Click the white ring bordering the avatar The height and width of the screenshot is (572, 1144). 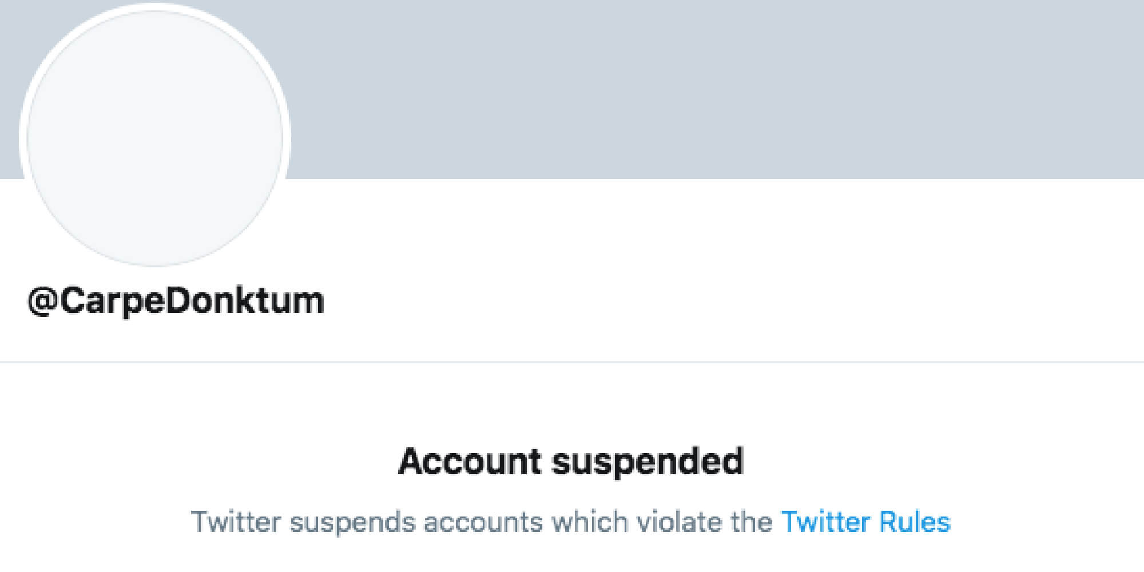click(22, 138)
